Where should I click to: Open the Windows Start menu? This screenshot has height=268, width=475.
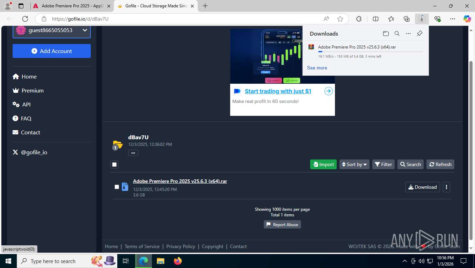click(8, 261)
